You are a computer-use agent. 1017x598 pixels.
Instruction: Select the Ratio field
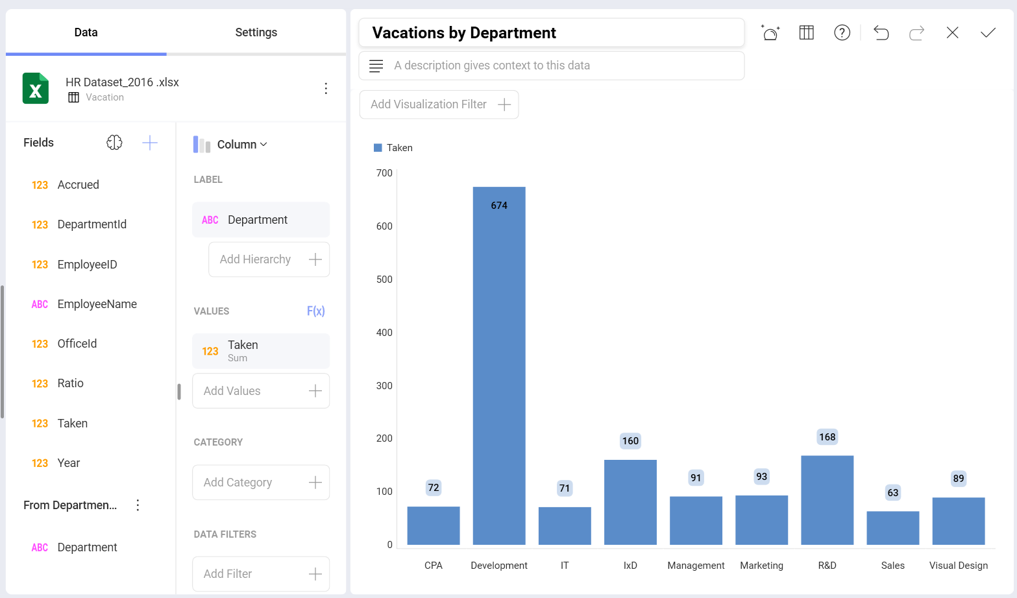click(x=58, y=383)
